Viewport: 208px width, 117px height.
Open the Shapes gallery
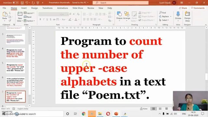coord(119,16)
